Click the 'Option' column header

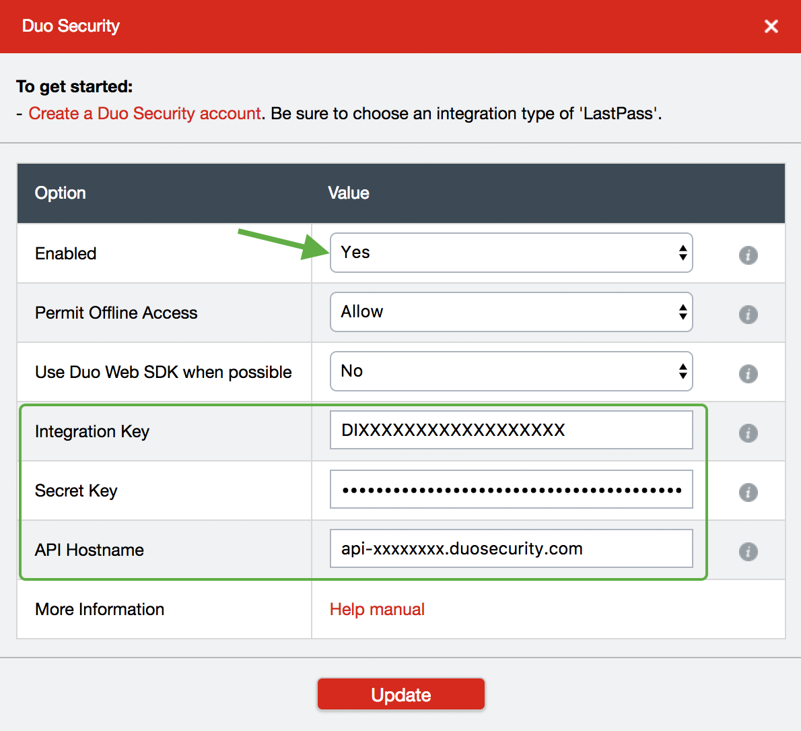pos(61,193)
